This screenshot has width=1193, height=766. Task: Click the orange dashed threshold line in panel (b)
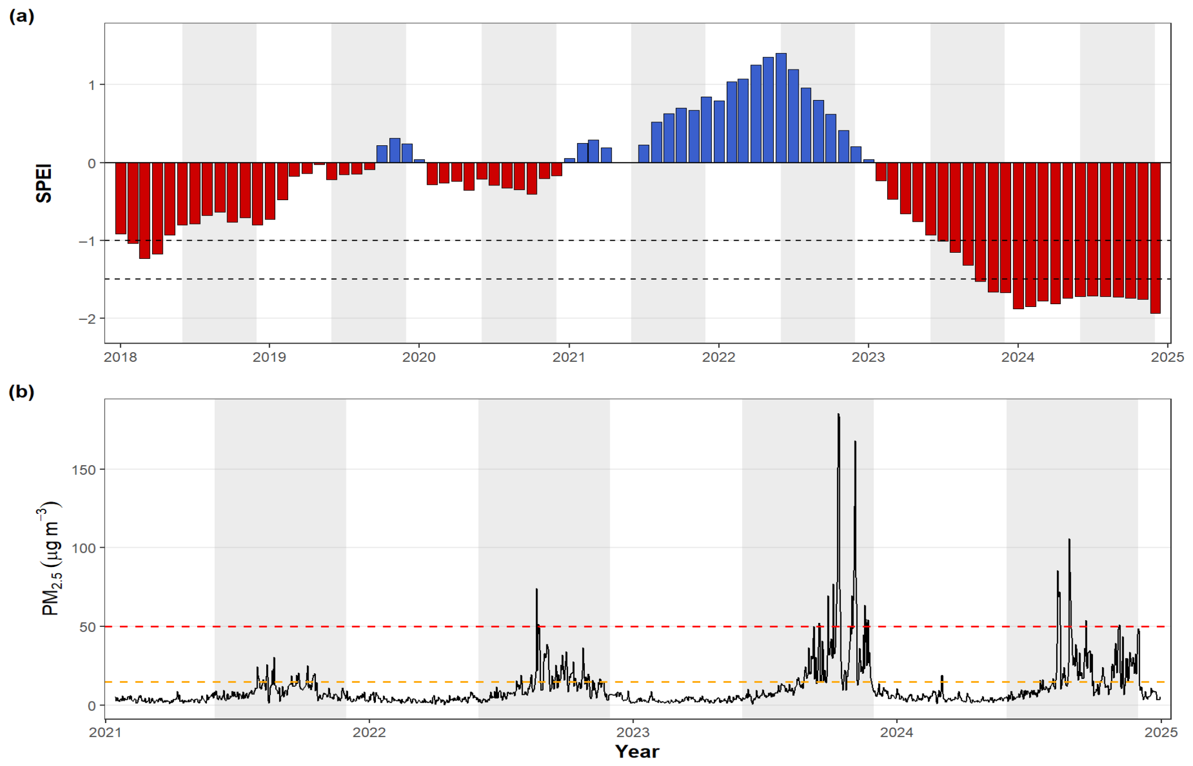tap(637, 682)
